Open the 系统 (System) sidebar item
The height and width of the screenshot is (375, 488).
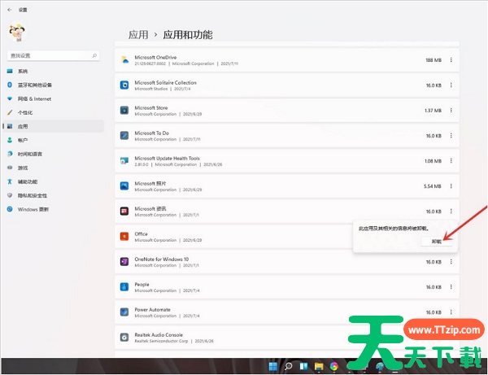pos(53,72)
